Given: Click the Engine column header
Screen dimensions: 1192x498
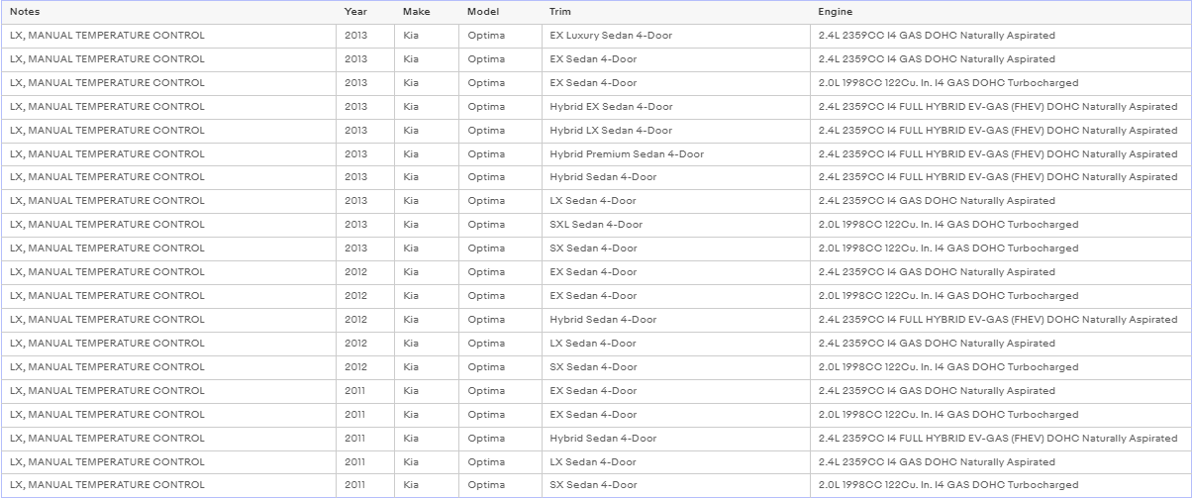Looking at the screenshot, I should coord(1000,12).
